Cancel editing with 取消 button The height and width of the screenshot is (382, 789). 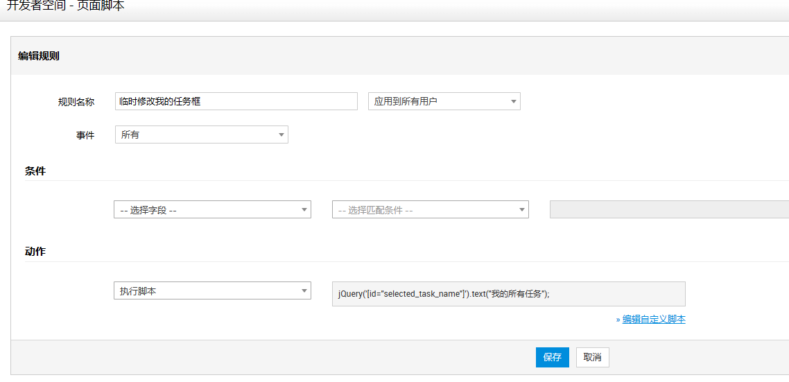point(592,357)
